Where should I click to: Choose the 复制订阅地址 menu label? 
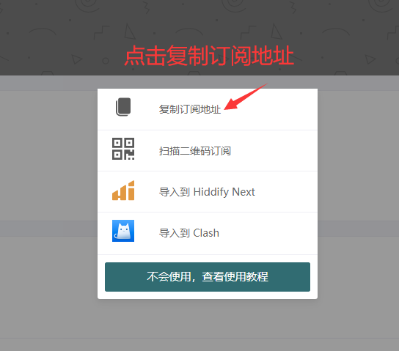[x=190, y=109]
